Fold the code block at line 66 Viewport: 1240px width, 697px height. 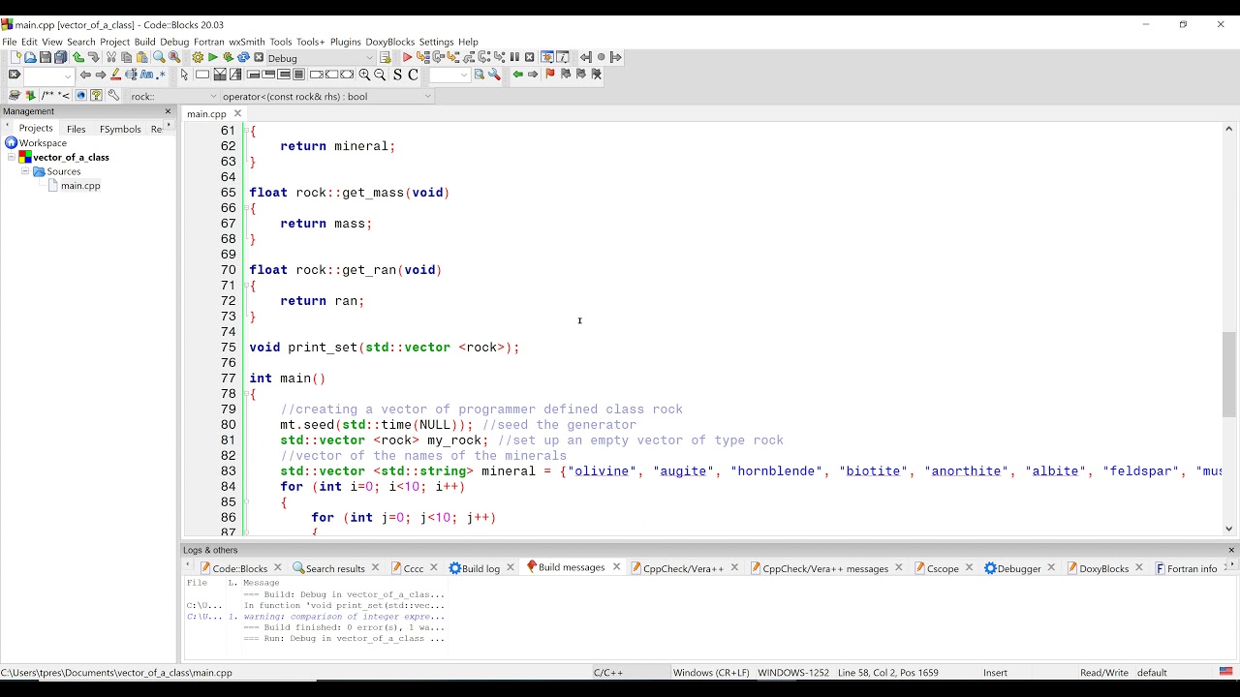pos(245,208)
